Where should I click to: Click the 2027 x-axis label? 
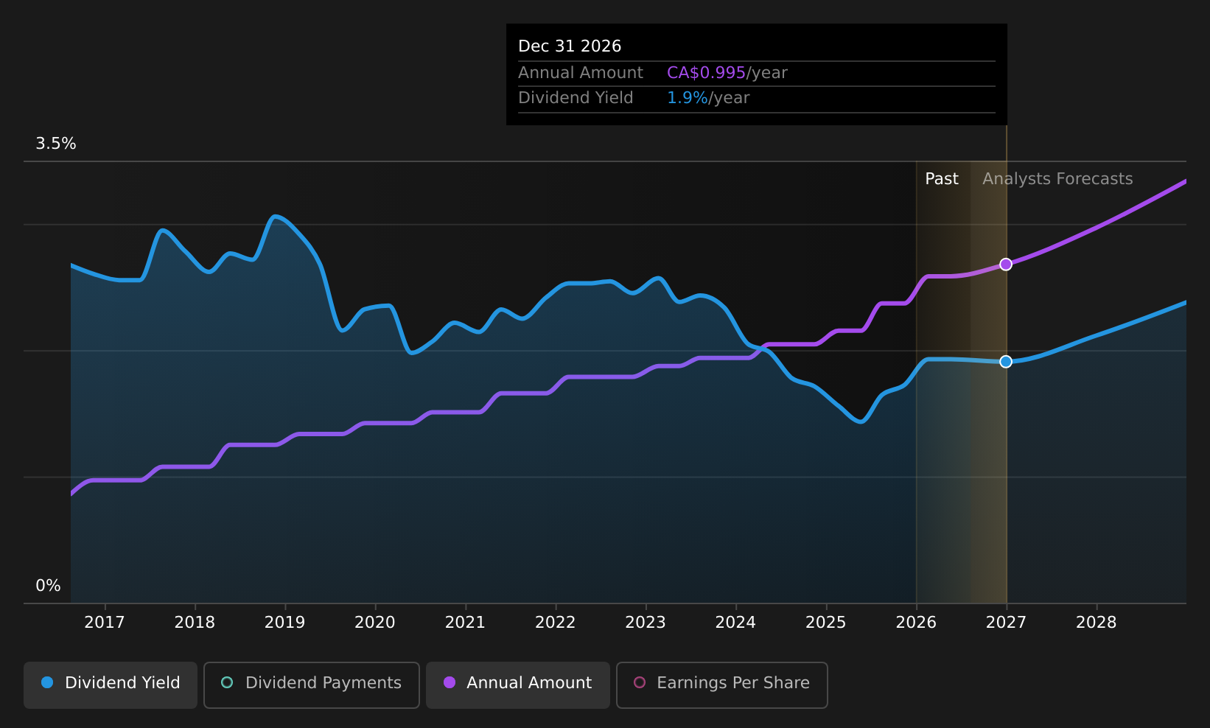[x=1006, y=623]
